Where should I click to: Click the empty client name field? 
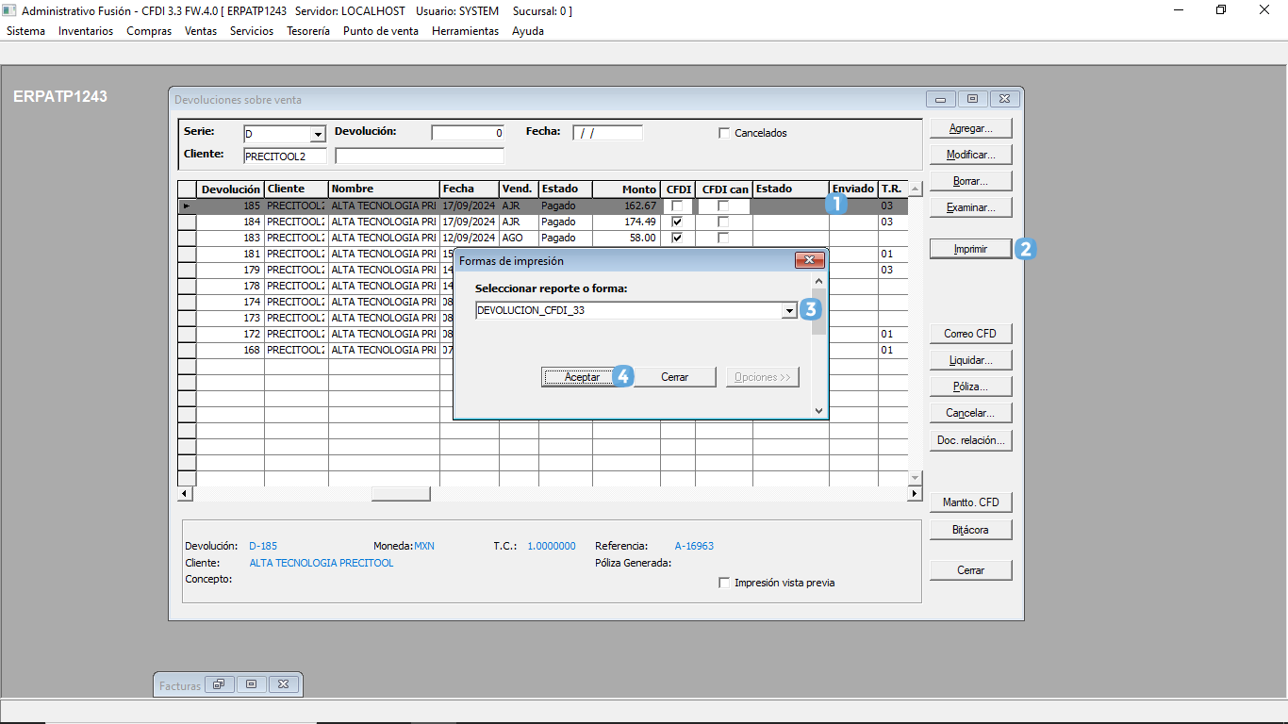tap(420, 156)
